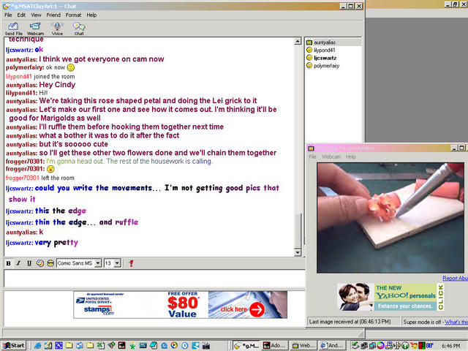Viewport: 468px width, 351px height.
Task: Click the 80° weather tray icon
Action: point(429,346)
